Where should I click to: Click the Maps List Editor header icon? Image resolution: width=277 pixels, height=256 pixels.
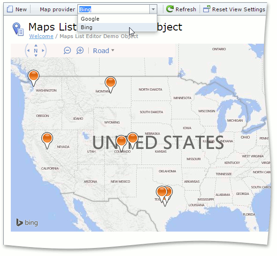[x=18, y=29]
